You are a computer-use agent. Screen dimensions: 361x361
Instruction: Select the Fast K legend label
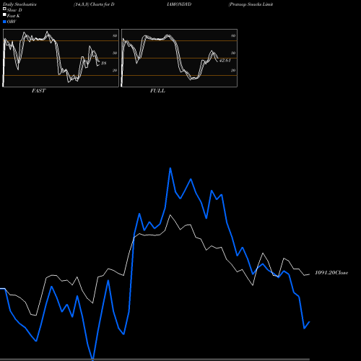pyautogui.click(x=14, y=16)
